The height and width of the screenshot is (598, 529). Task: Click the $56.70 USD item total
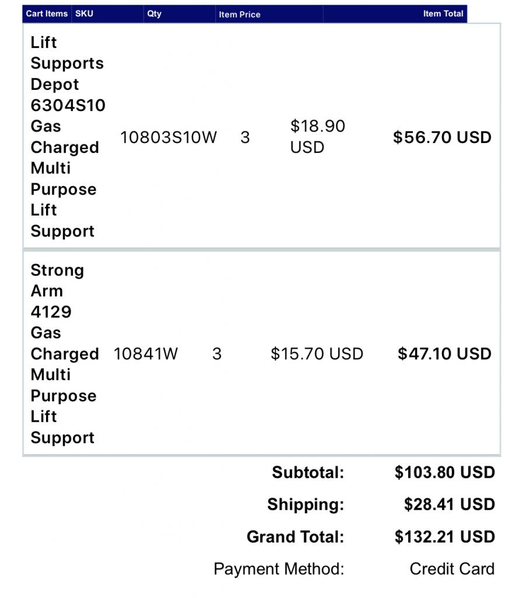(442, 138)
